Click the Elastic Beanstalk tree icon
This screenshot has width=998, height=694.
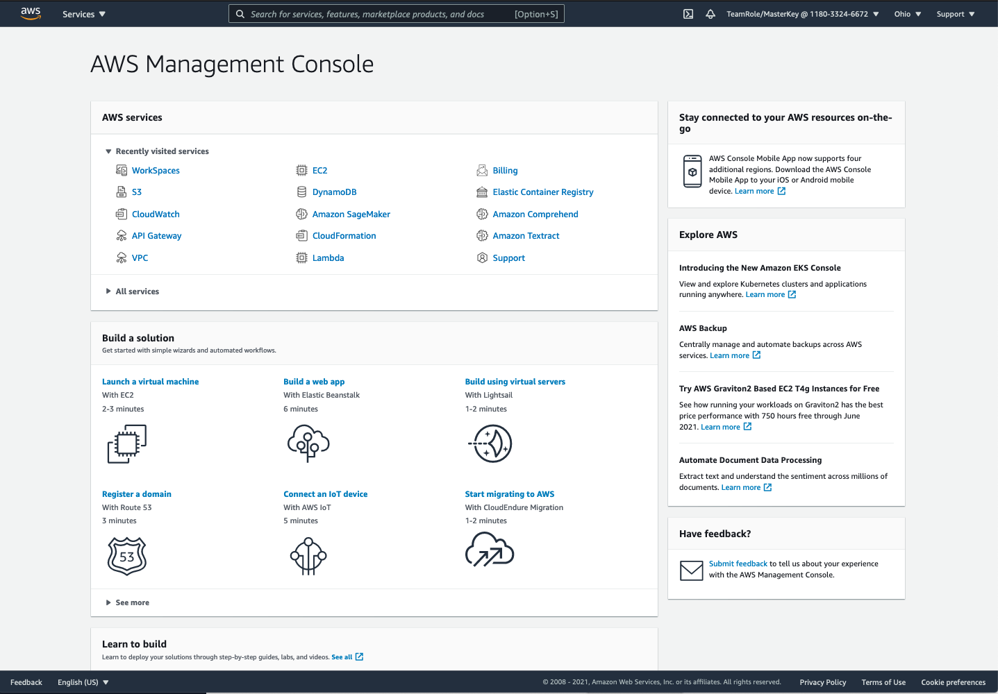308,444
